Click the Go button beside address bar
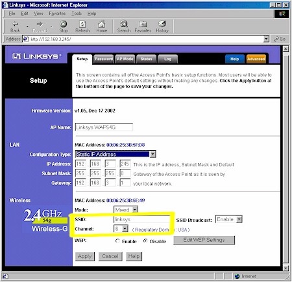The image size is (292, 282). click(280, 39)
